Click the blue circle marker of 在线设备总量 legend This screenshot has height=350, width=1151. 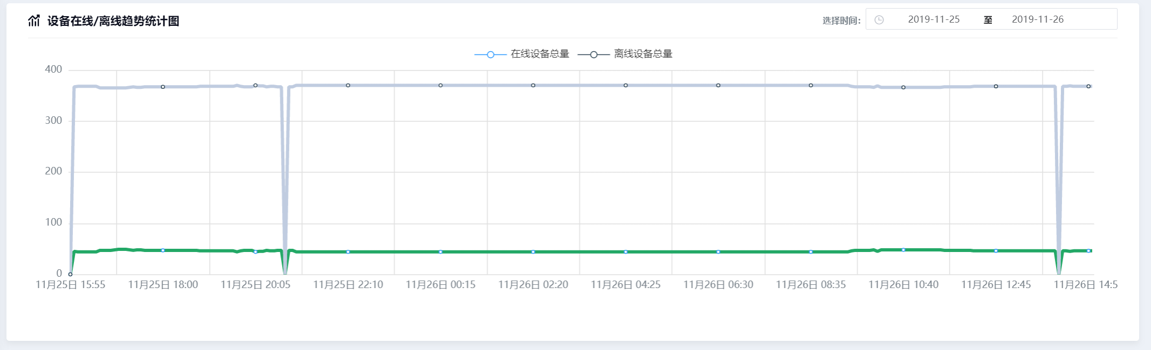490,54
